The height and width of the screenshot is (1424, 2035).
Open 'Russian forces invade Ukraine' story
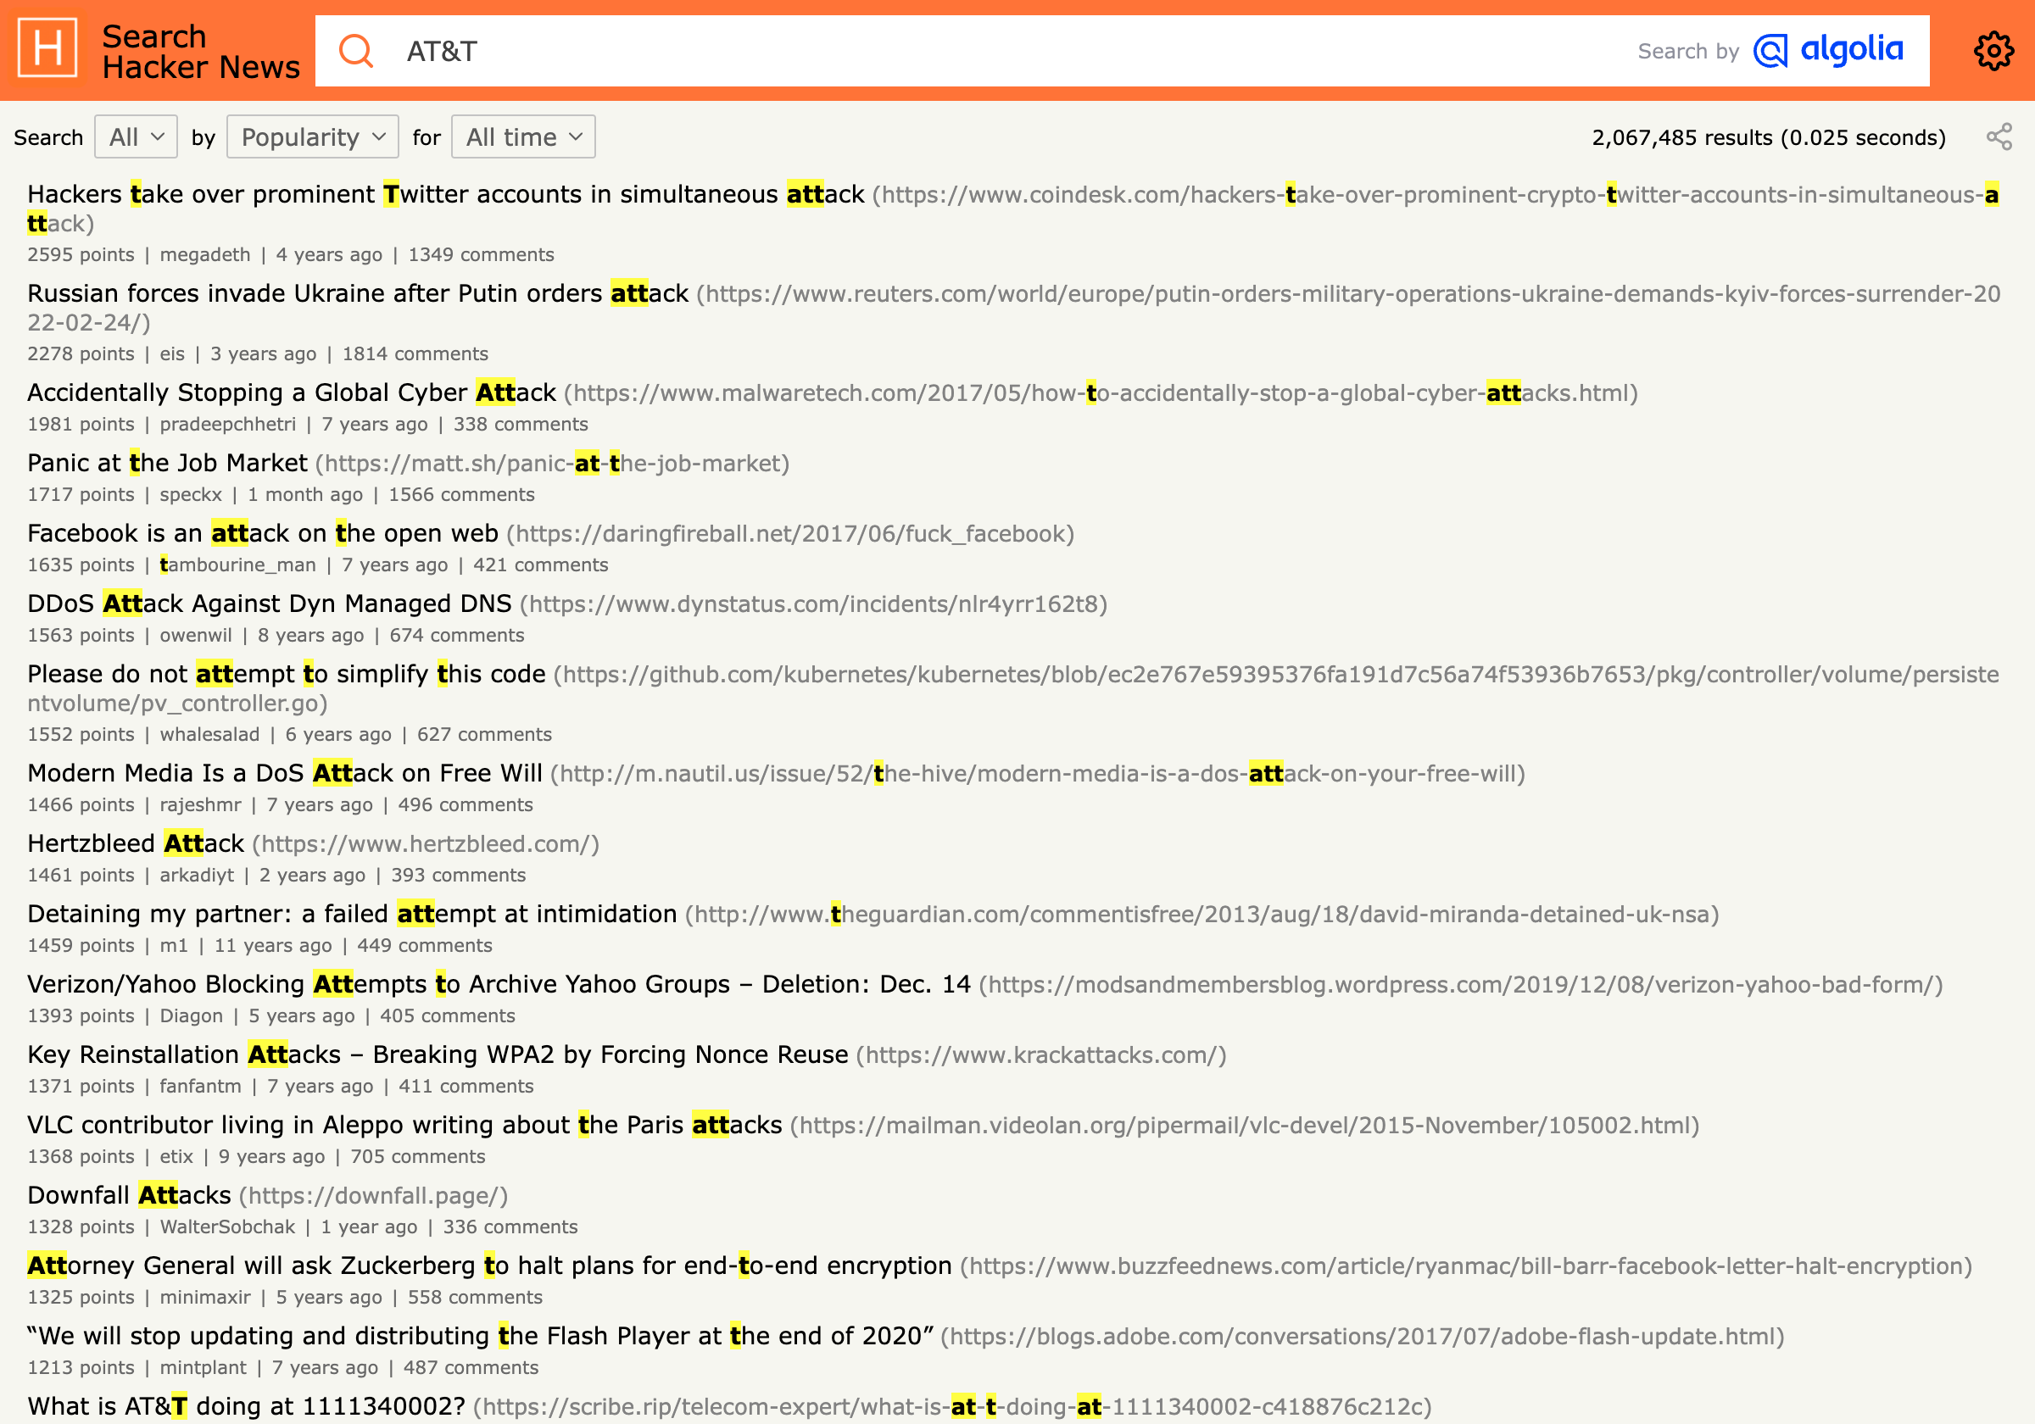pyautogui.click(x=358, y=293)
